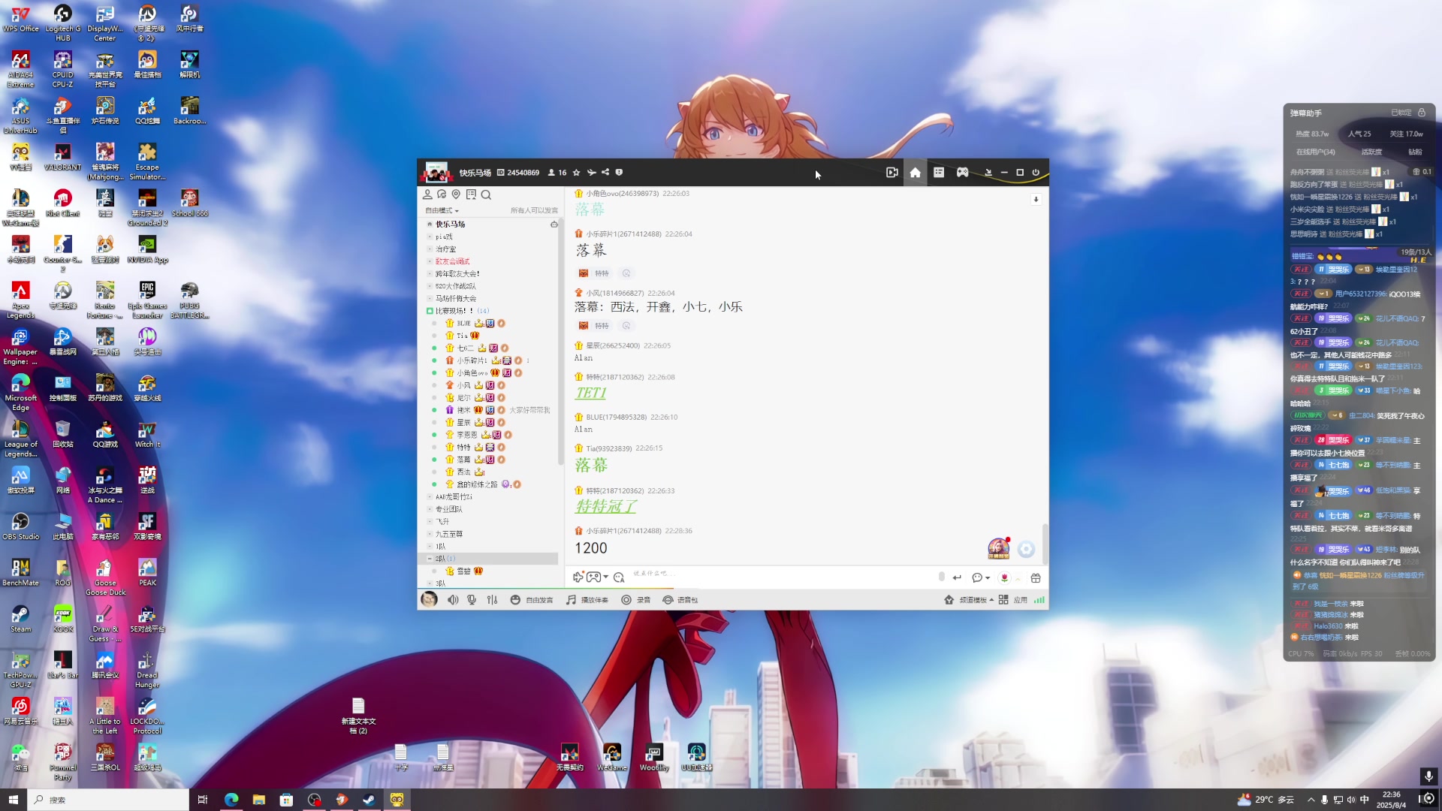Click the favorite star in YY channel header

click(576, 173)
